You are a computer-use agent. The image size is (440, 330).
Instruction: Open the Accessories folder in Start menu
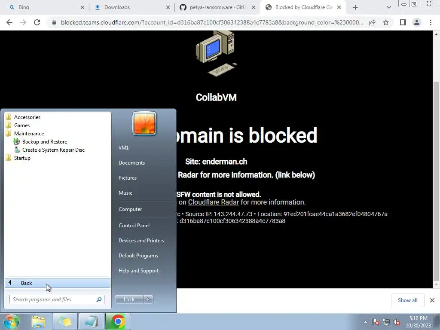pyautogui.click(x=27, y=117)
